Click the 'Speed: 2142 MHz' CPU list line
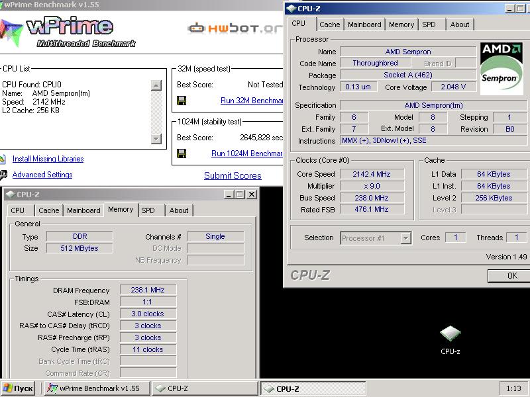Viewport: 530px width, 397px height. [x=34, y=102]
